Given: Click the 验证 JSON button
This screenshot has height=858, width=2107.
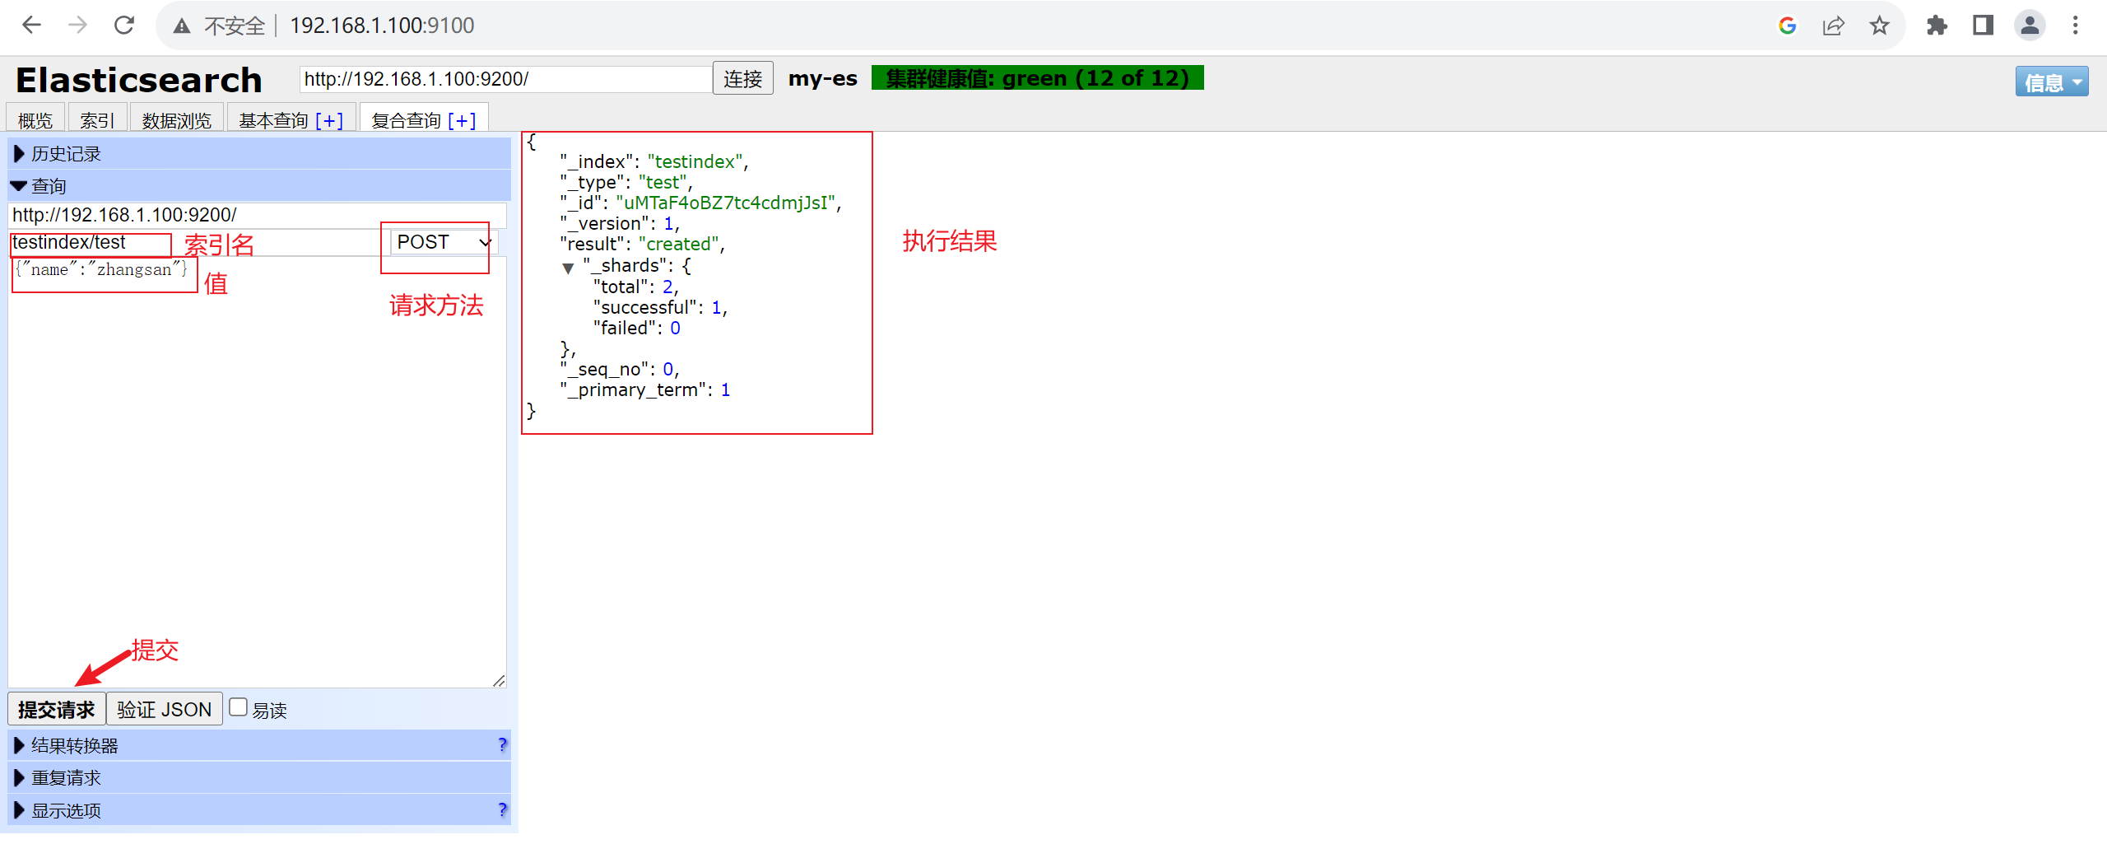Looking at the screenshot, I should 164,709.
